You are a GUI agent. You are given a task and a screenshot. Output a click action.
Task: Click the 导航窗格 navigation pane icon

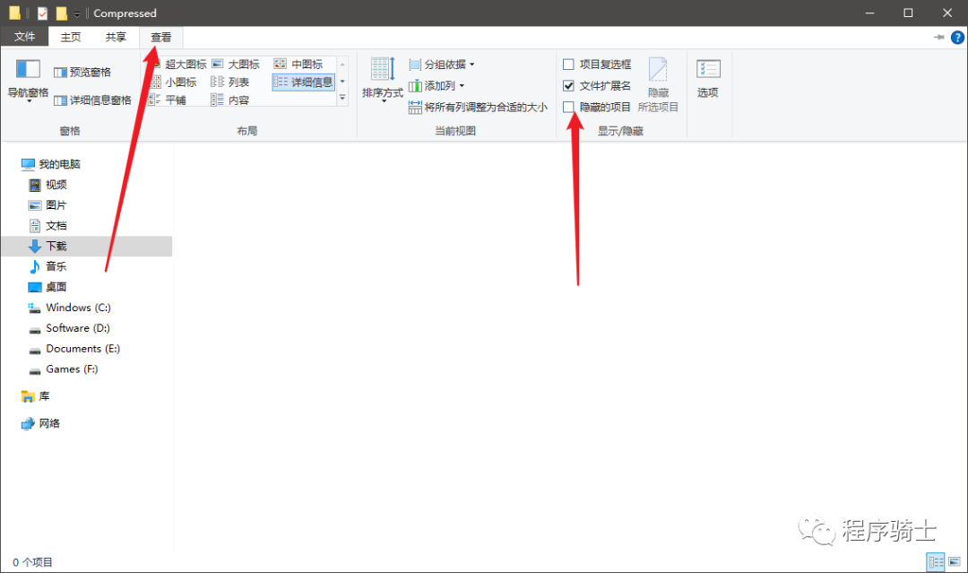[28, 70]
